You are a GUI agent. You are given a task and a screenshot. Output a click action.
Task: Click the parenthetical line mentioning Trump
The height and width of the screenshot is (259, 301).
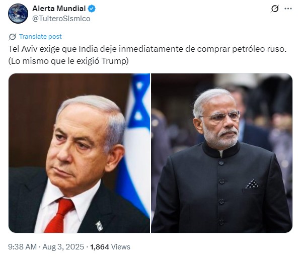tap(68, 61)
